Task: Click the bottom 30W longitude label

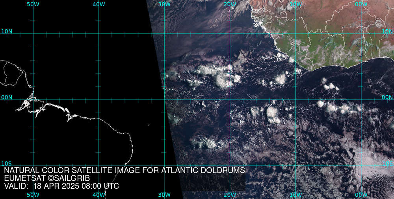Action: tap(164, 195)
